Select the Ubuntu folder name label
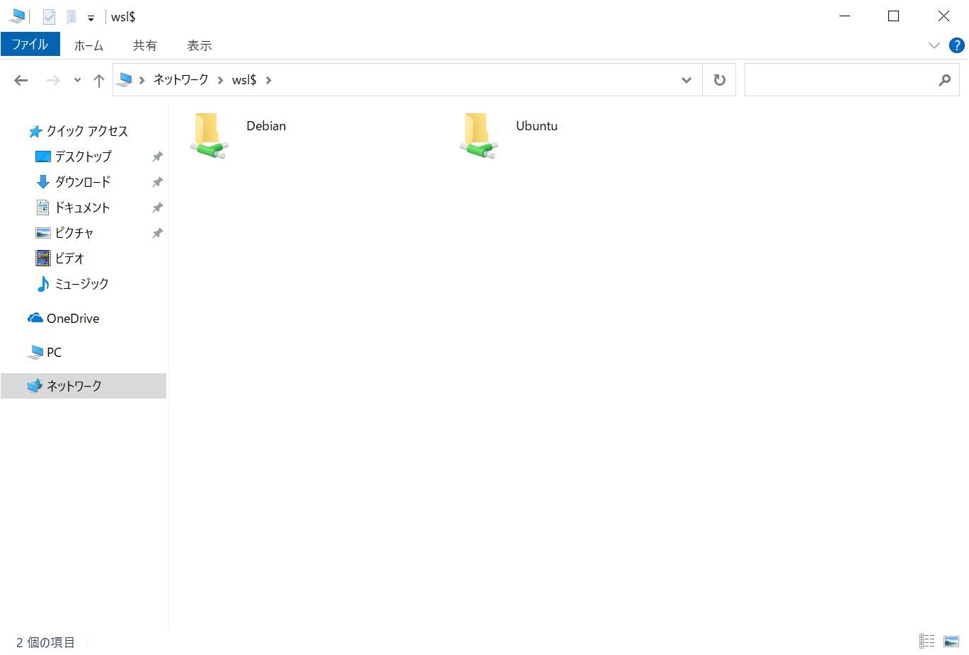The image size is (969, 655). pos(537,126)
